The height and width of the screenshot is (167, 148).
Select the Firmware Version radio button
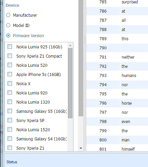click(8, 35)
